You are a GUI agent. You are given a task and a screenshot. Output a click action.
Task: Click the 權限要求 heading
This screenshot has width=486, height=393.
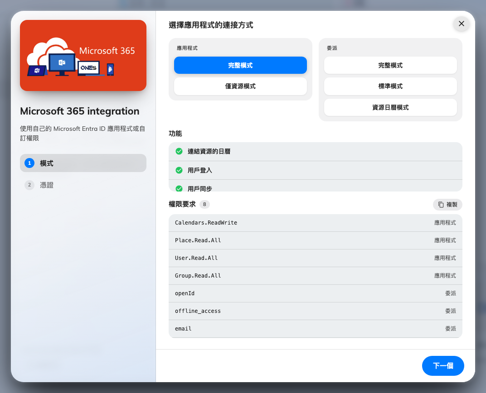point(182,204)
